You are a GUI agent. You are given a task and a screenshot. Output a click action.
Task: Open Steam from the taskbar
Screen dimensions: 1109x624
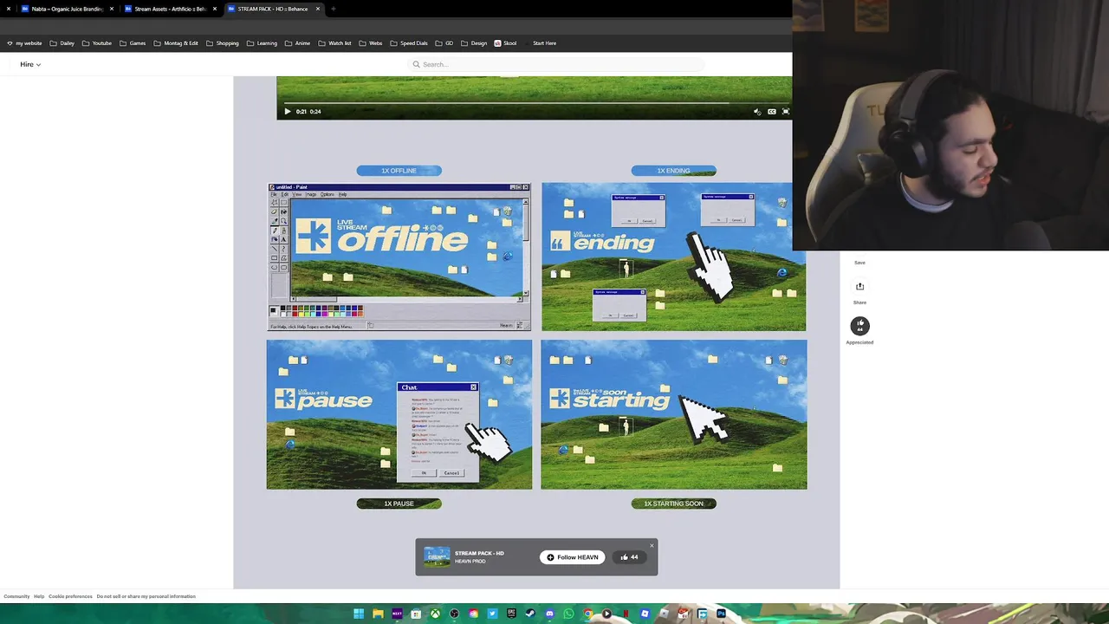(530, 614)
